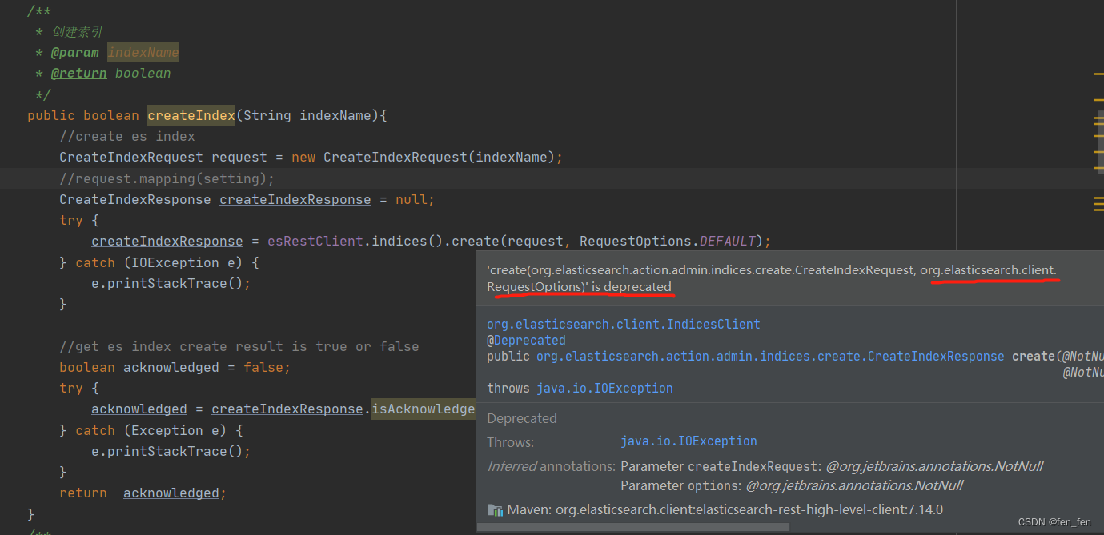
Task: Open the IndicesClient class link
Action: pos(623,324)
